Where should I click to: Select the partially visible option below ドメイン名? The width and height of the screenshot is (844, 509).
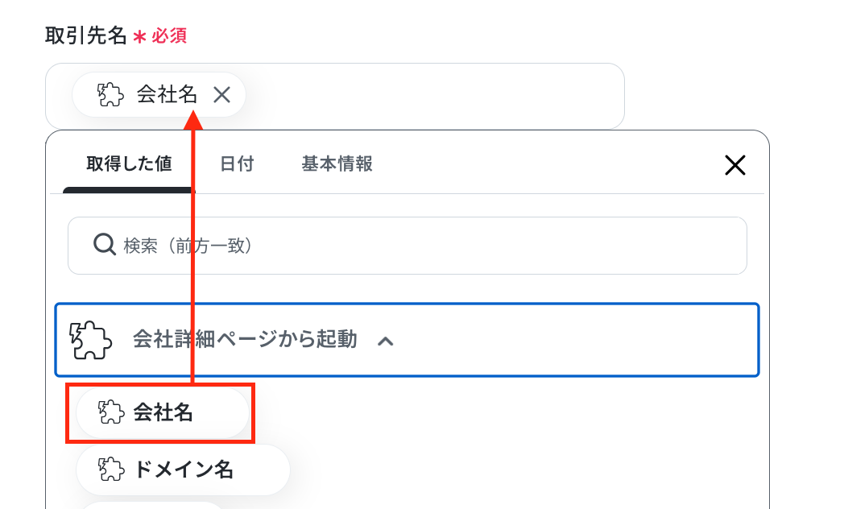pos(151,505)
